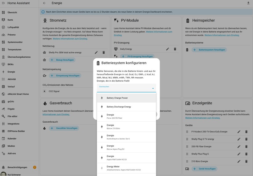Viewport: 253px width, 176px height.
Task: Open ESPHome Builder from sidebar
Action: coord(16,131)
